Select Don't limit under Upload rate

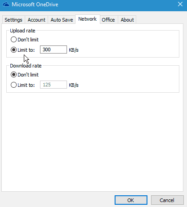point(25,40)
